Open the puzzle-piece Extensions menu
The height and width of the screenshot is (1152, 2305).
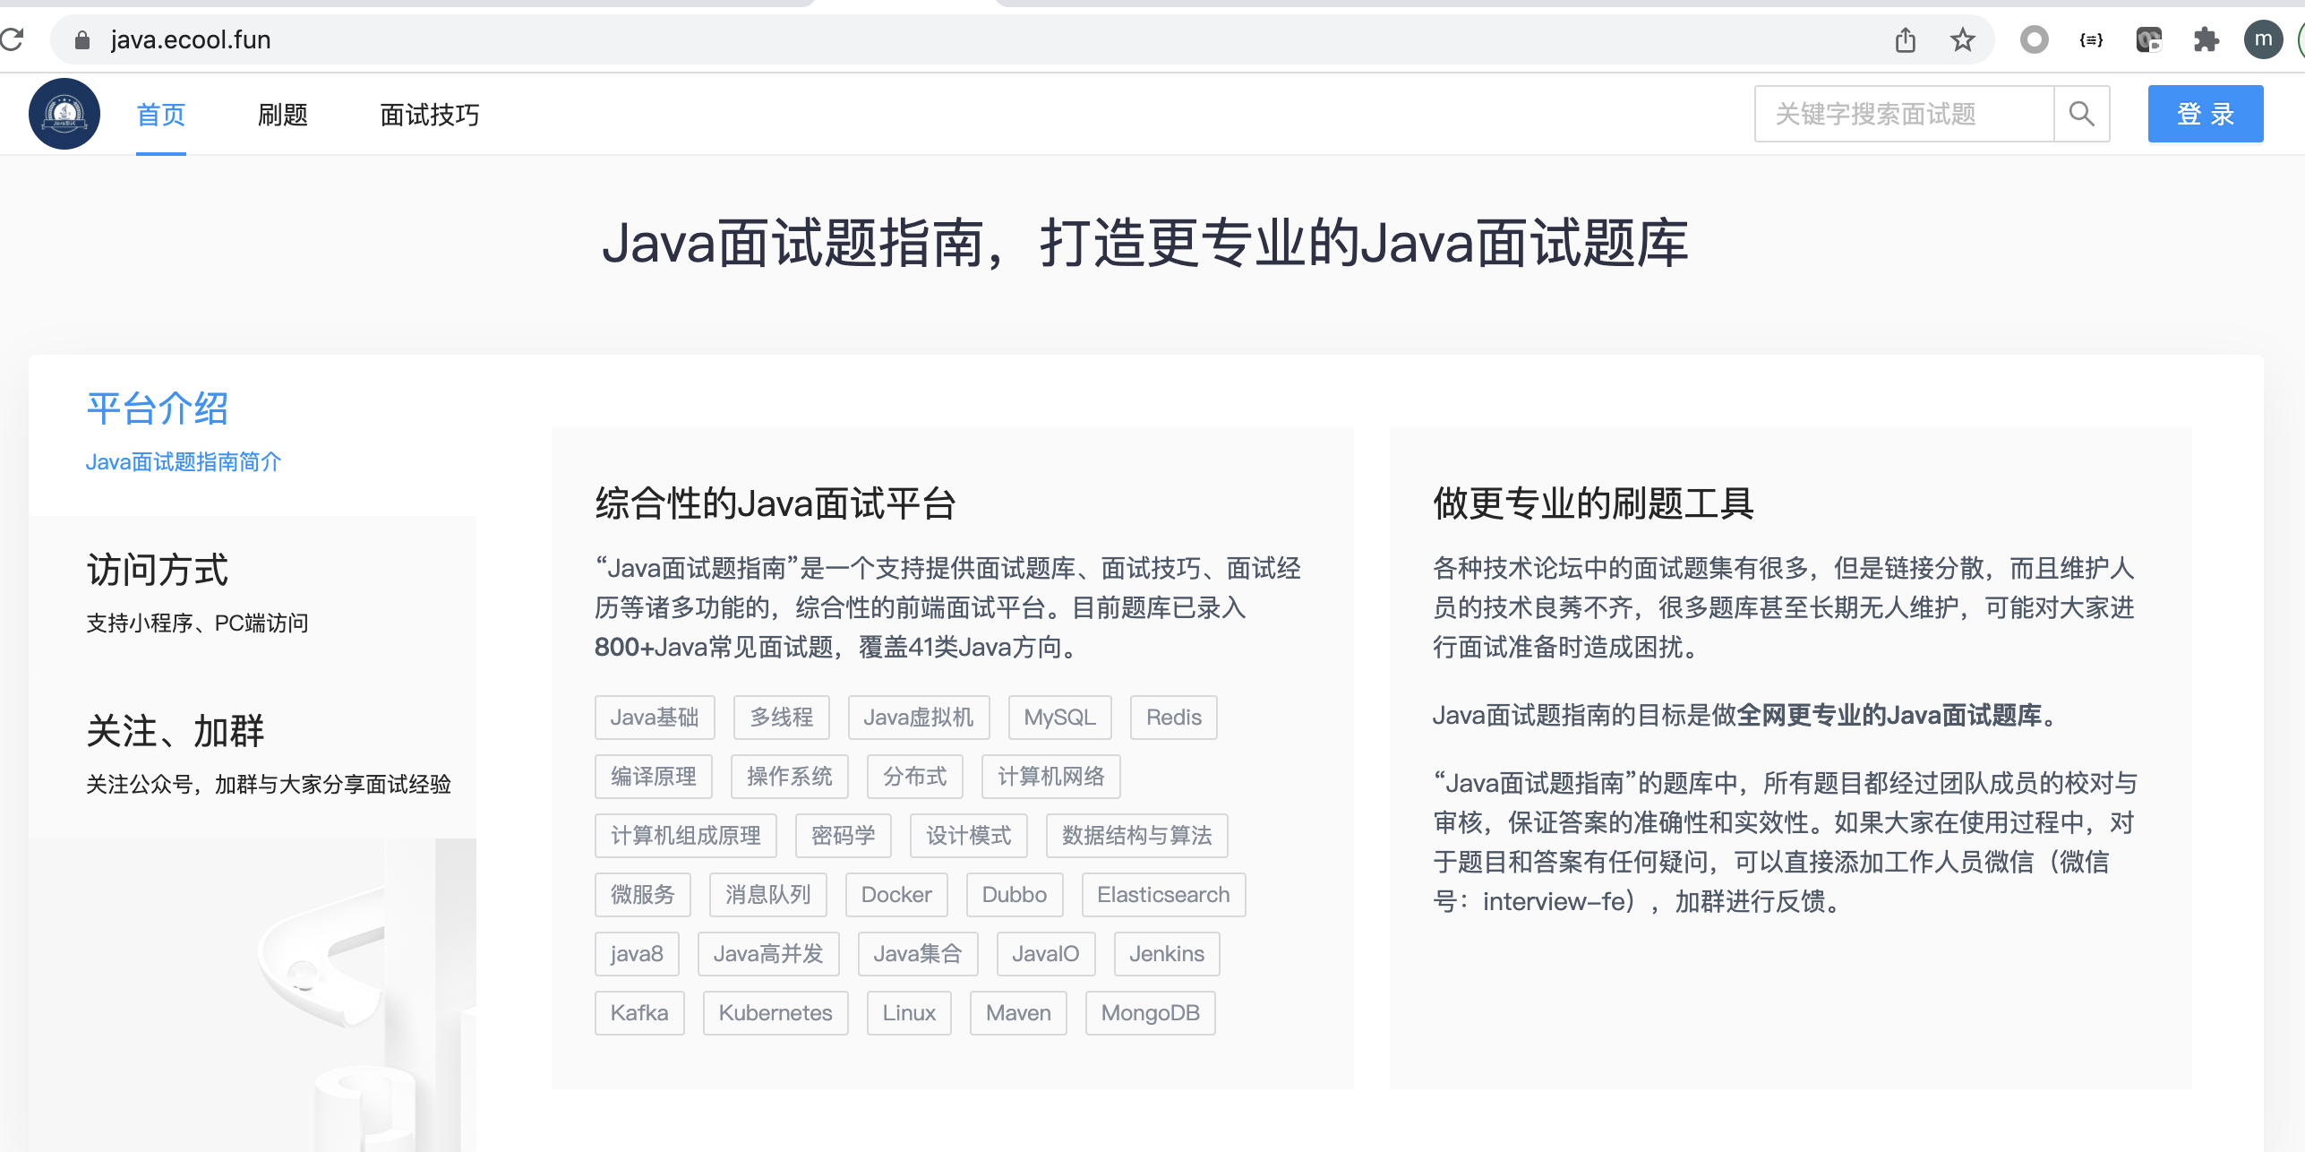pyautogui.click(x=2206, y=39)
